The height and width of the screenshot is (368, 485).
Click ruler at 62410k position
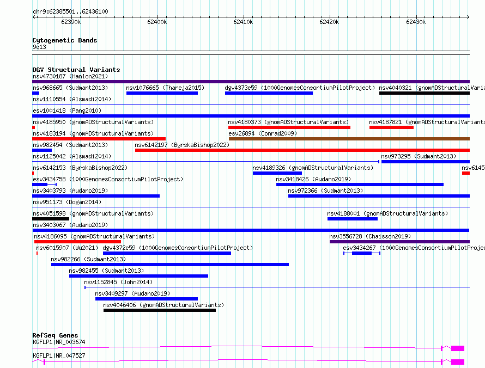244,22
